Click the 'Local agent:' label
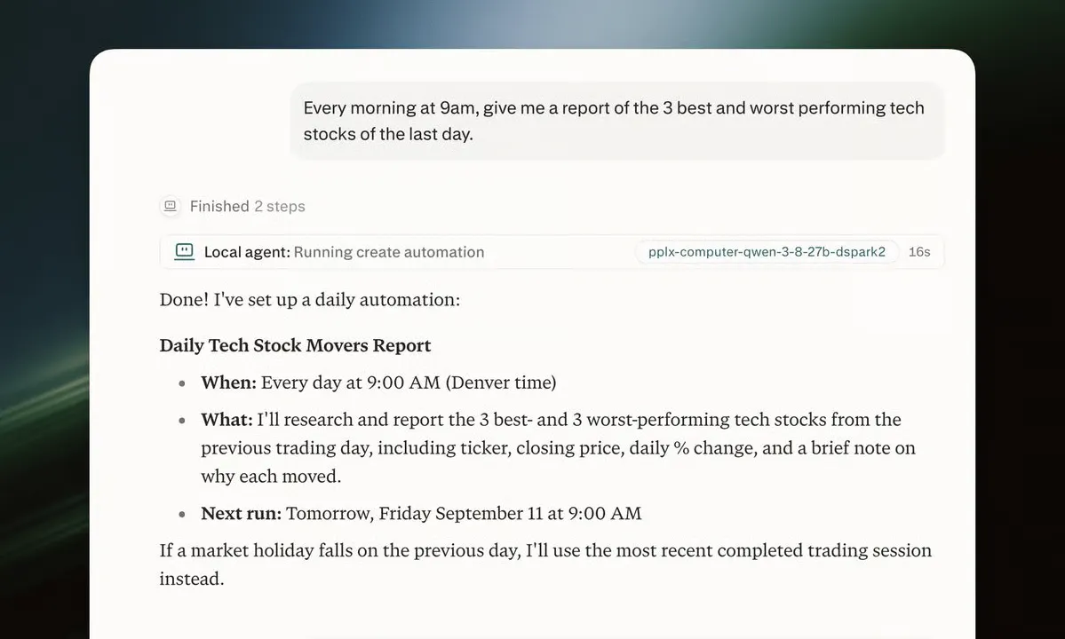1065x639 pixels. (x=247, y=252)
